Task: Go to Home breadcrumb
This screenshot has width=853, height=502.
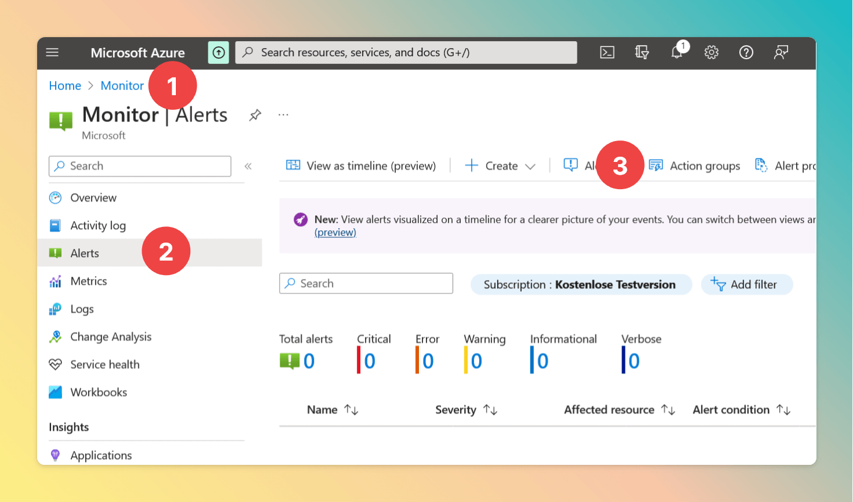Action: (65, 86)
